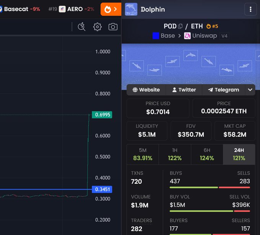Click the Uniswap unicorn logo
This screenshot has width=260, height=235.
coord(187,36)
